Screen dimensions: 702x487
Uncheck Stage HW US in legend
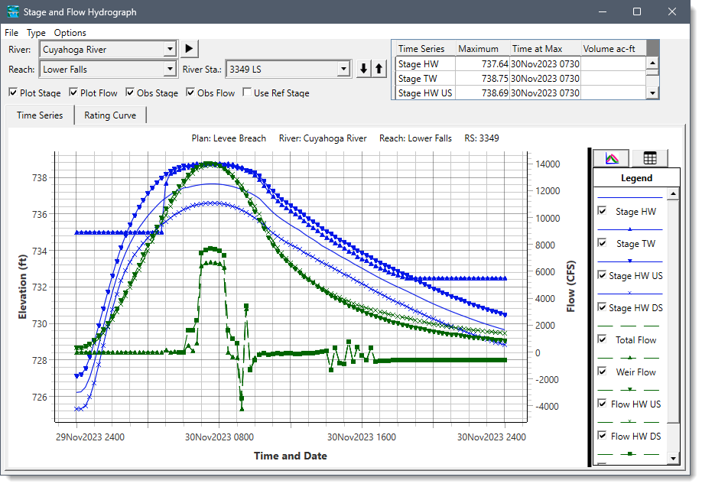602,275
